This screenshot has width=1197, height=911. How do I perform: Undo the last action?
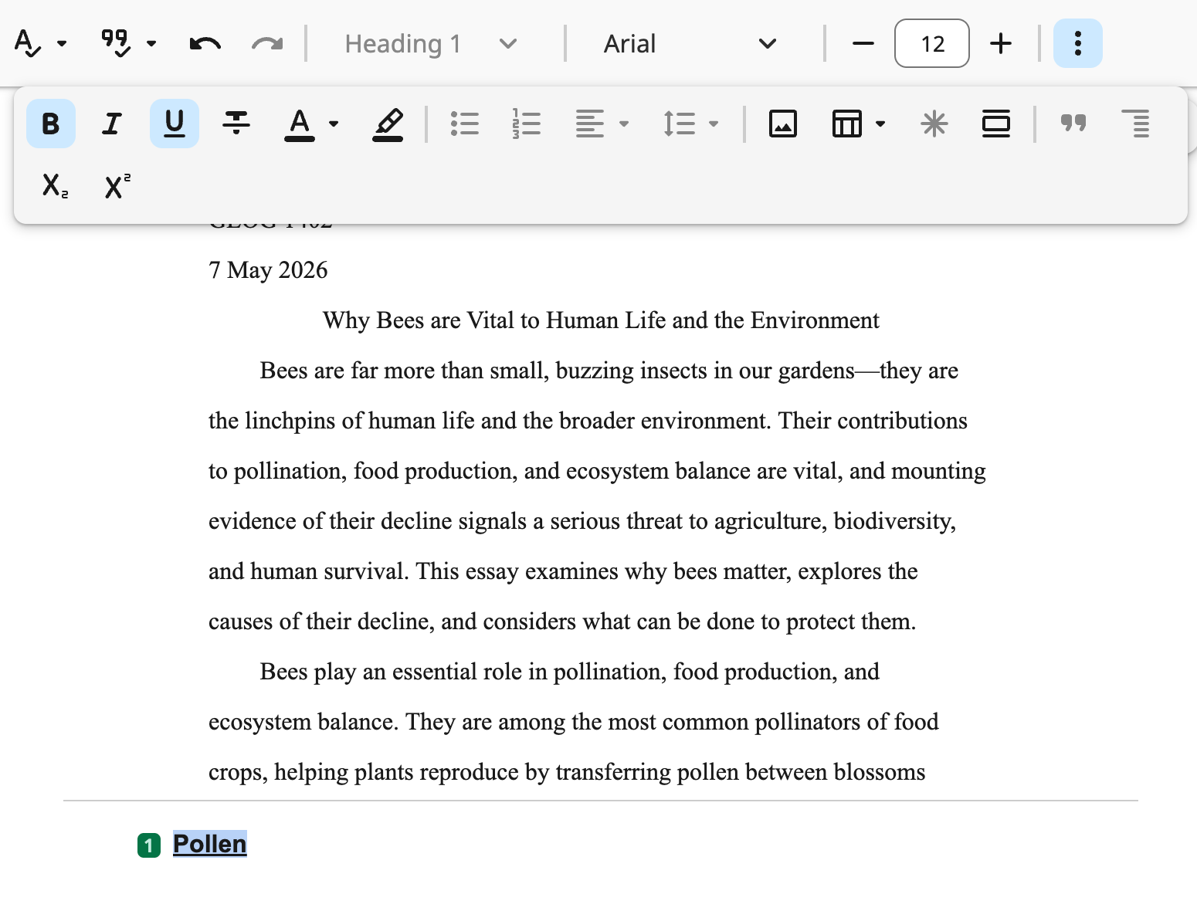pyautogui.click(x=205, y=43)
